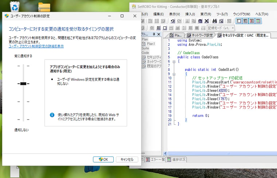Click the black X delete icon in SetROBO toolbar

pyautogui.click(x=207, y=21)
